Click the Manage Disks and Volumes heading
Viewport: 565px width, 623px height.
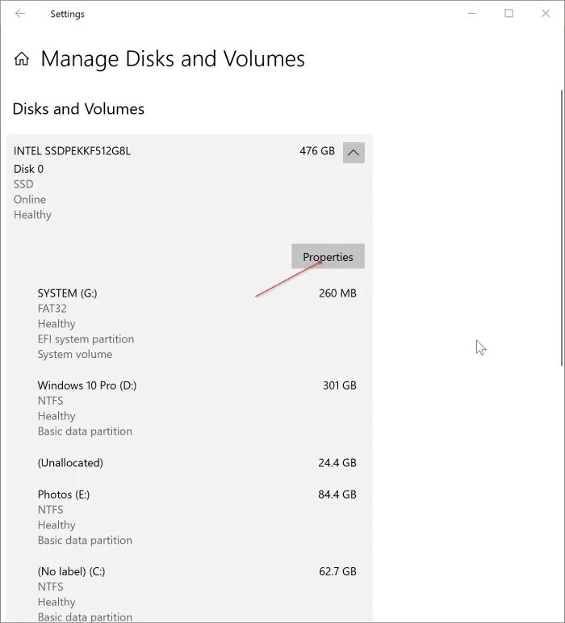pos(173,59)
